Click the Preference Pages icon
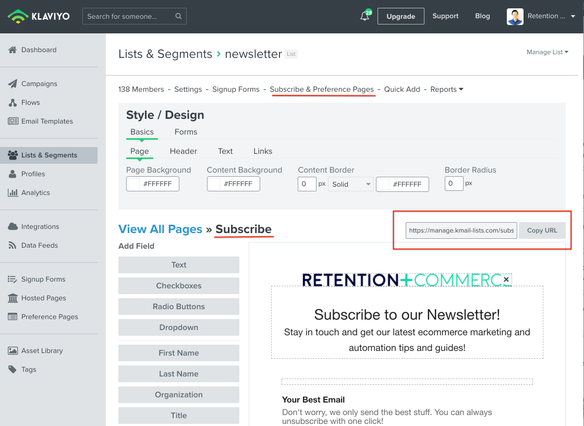Screen dimensions: 584x426 13,317
